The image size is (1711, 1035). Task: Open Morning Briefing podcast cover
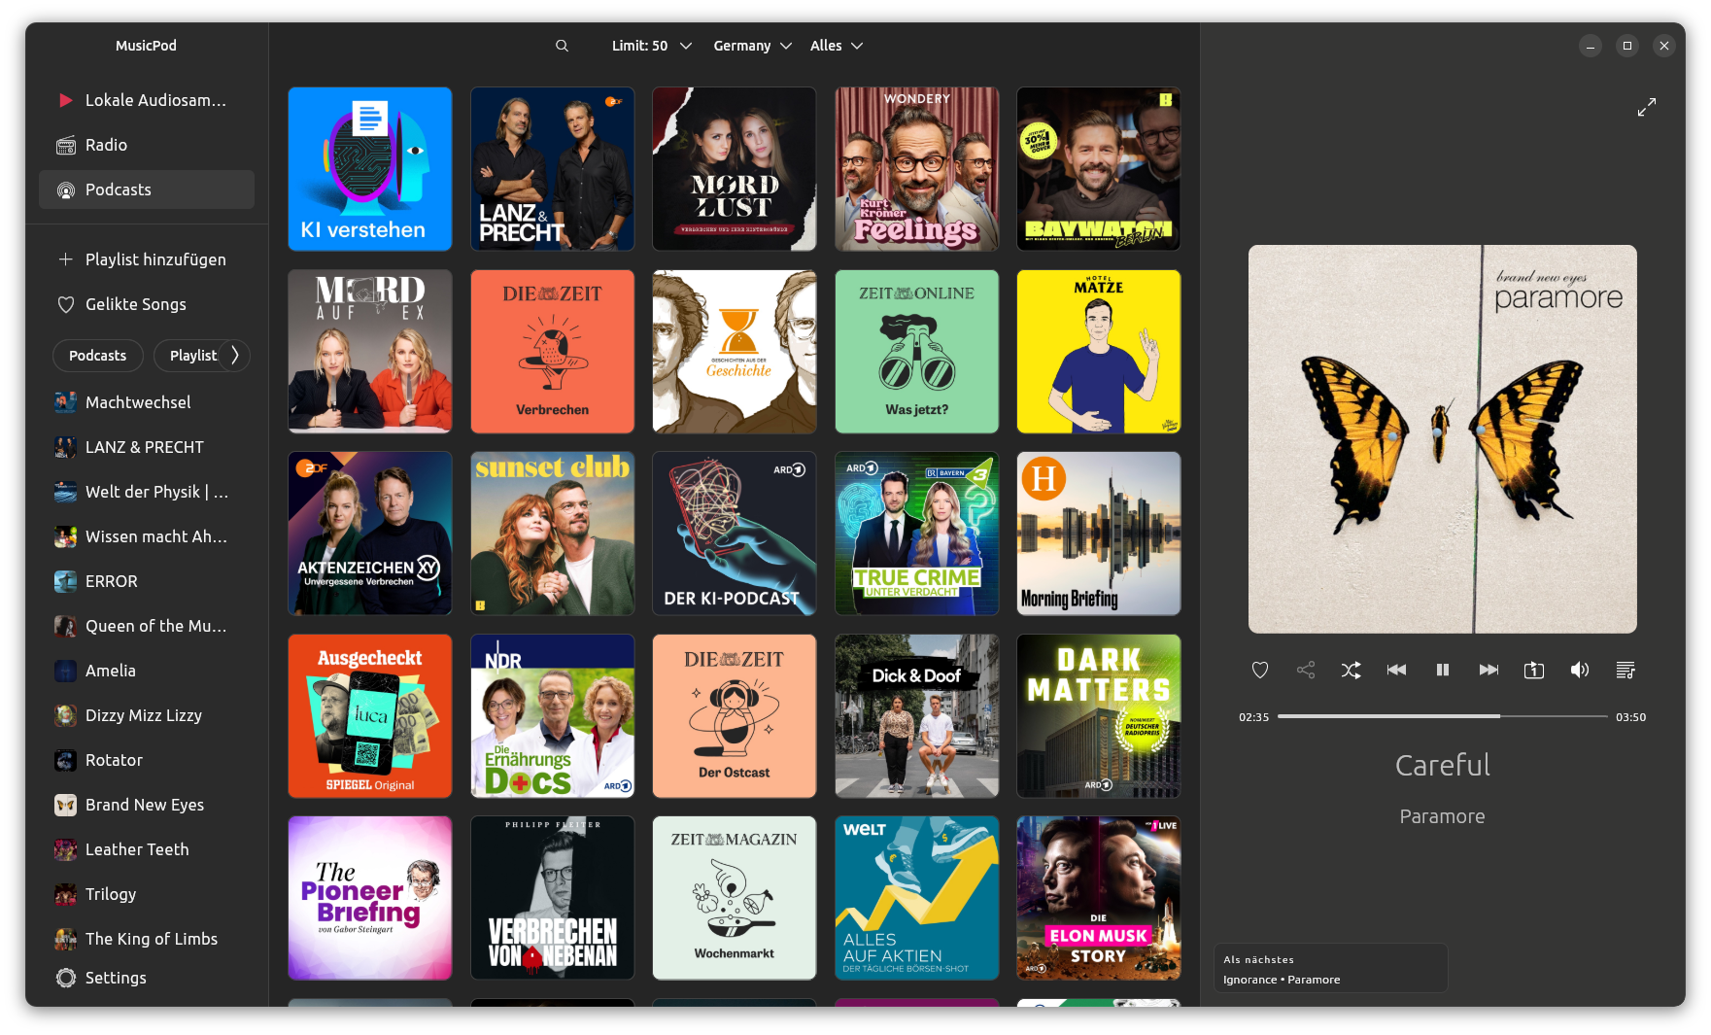click(x=1099, y=534)
